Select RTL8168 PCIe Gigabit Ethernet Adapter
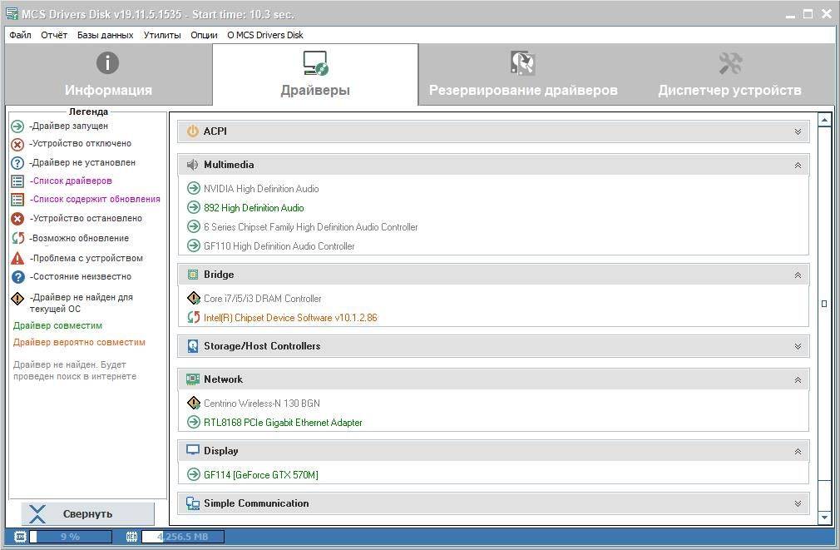Image resolution: width=840 pixels, height=550 pixels. tap(283, 423)
